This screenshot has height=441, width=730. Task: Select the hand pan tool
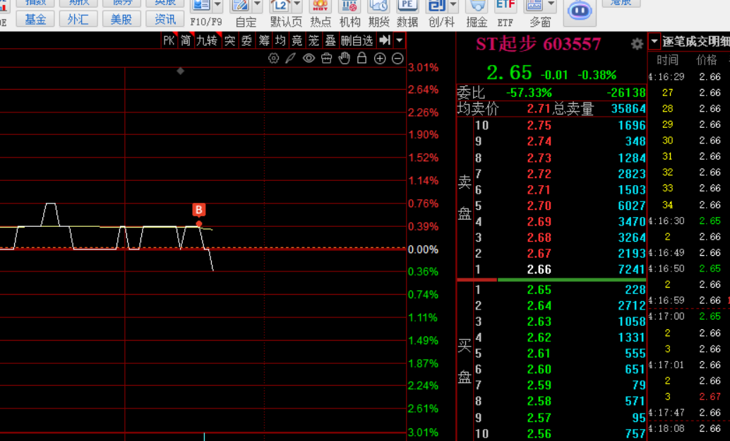tap(344, 58)
